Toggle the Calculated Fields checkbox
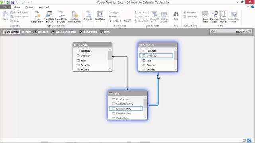 point(53,32)
